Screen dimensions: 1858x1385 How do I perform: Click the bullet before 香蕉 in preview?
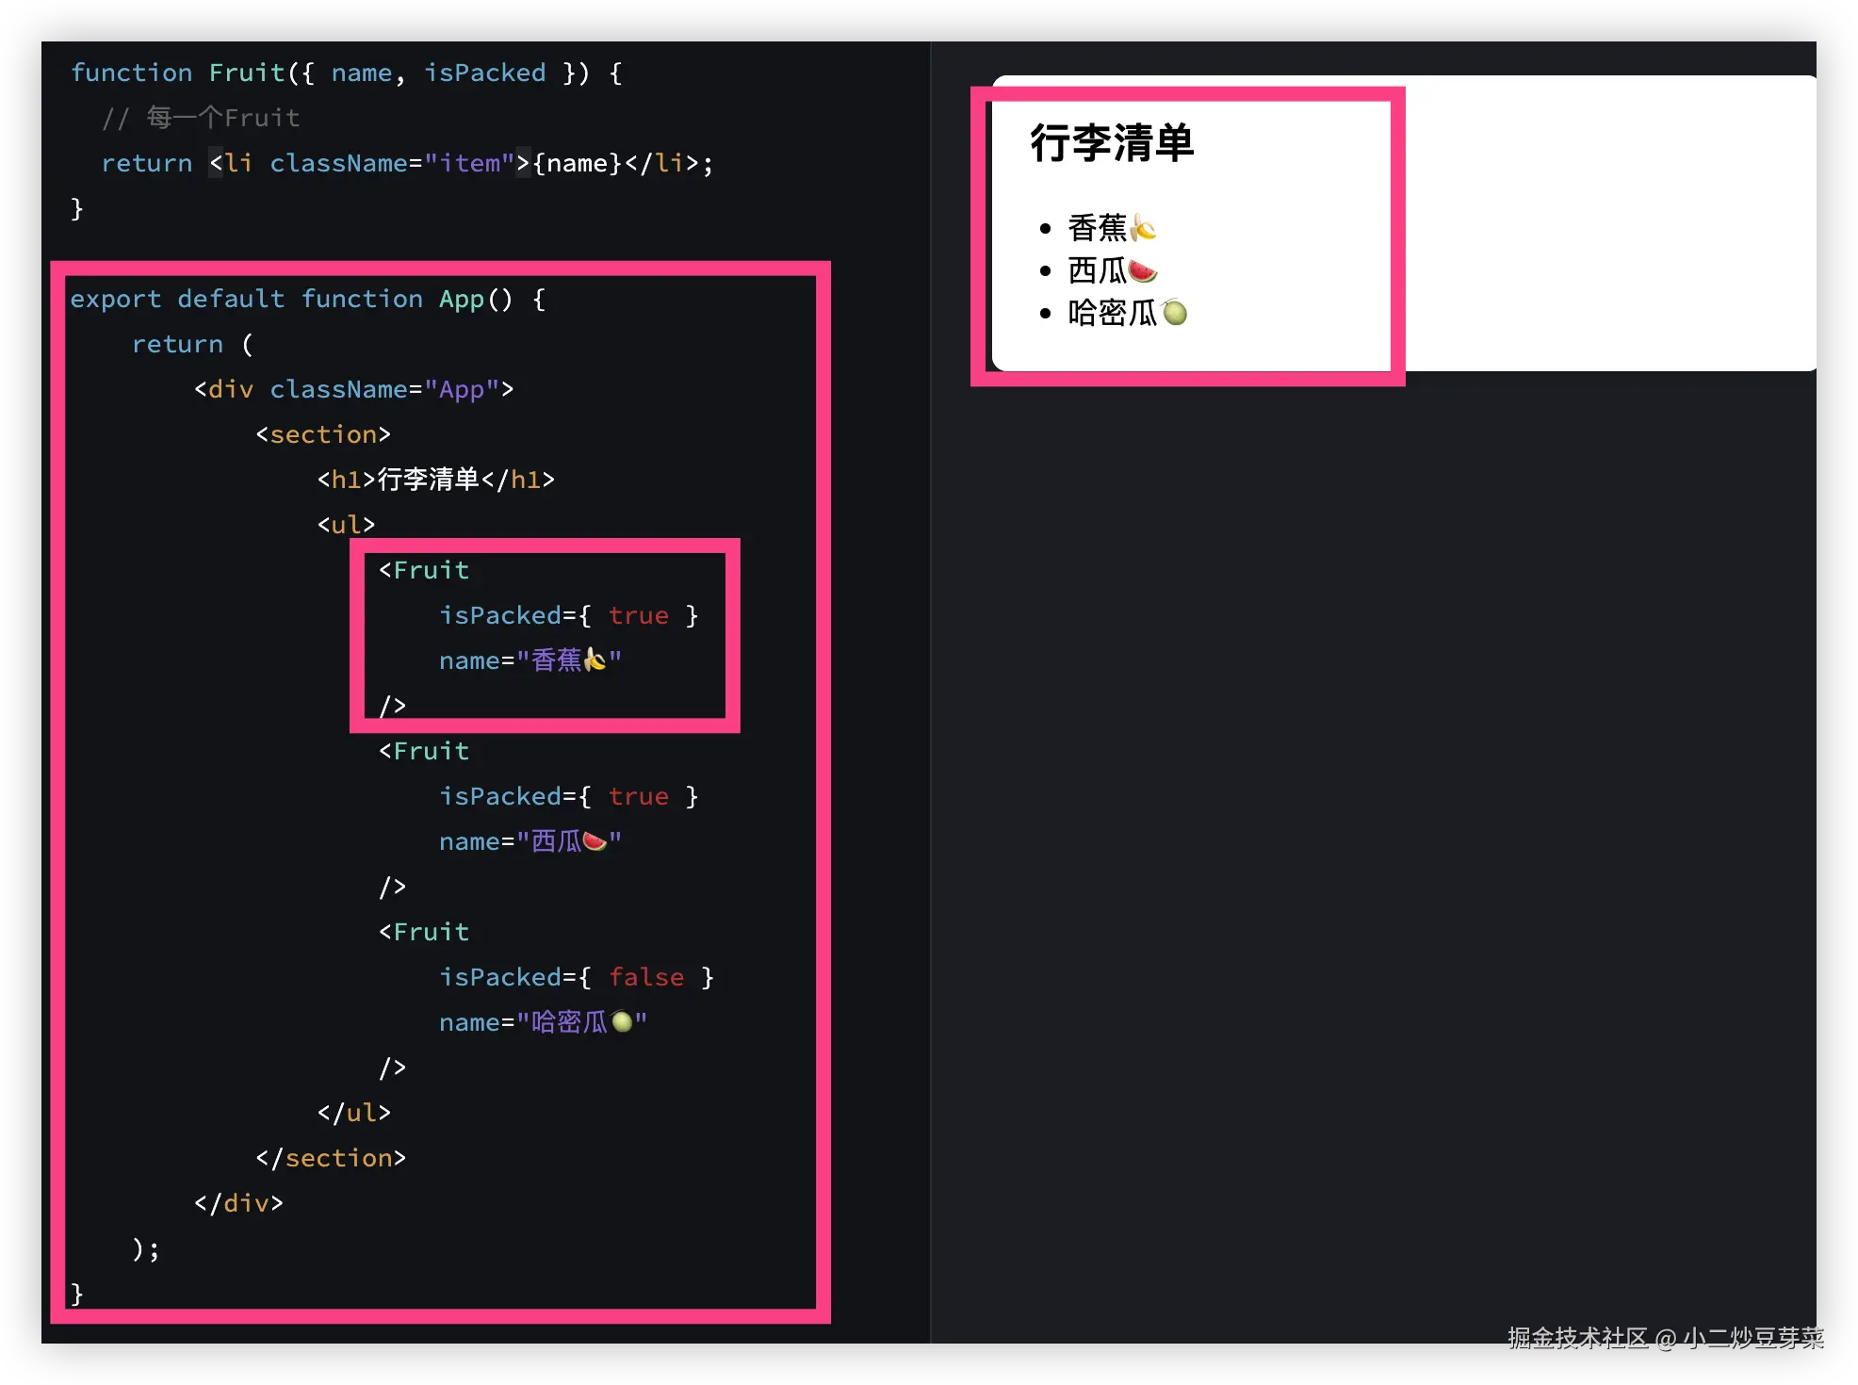click(1045, 228)
